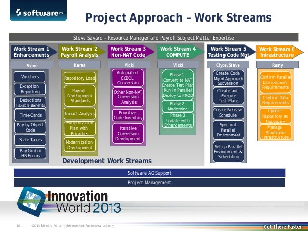Click the Innovation World 2013 globe logo
The width and height of the screenshot is (308, 231).
point(31,201)
